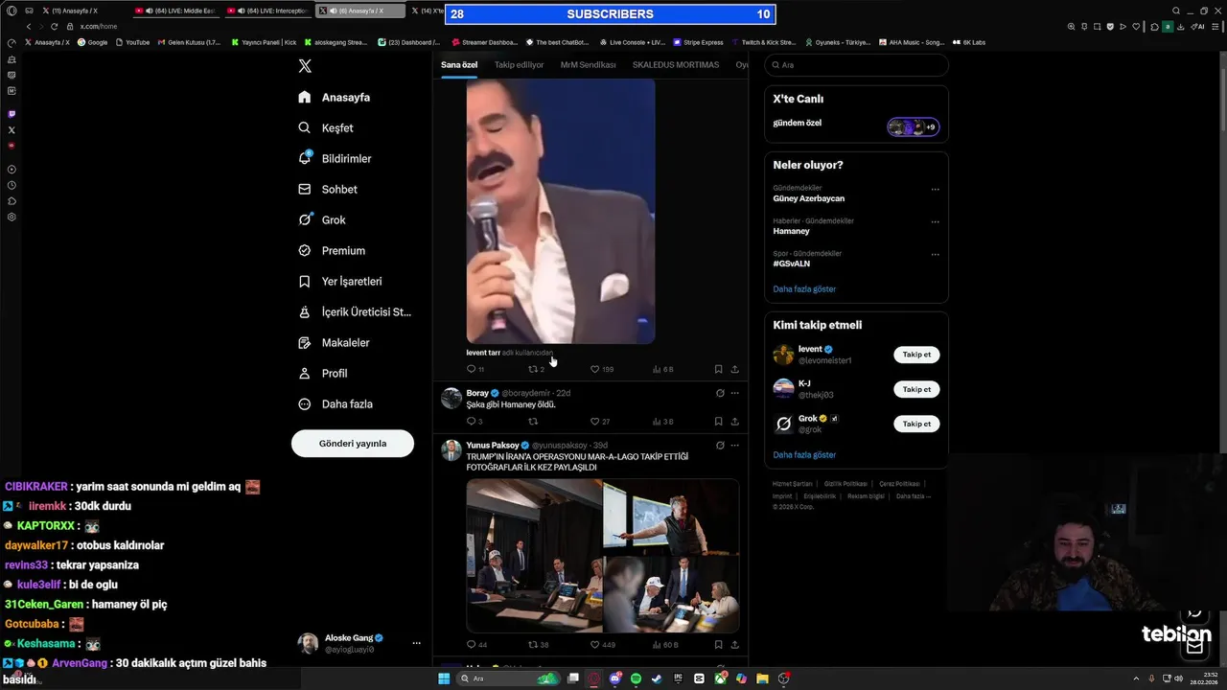Screen dimensions: 1227x690
Task: Switch to MrM Sendikası tab
Action: coord(588,65)
